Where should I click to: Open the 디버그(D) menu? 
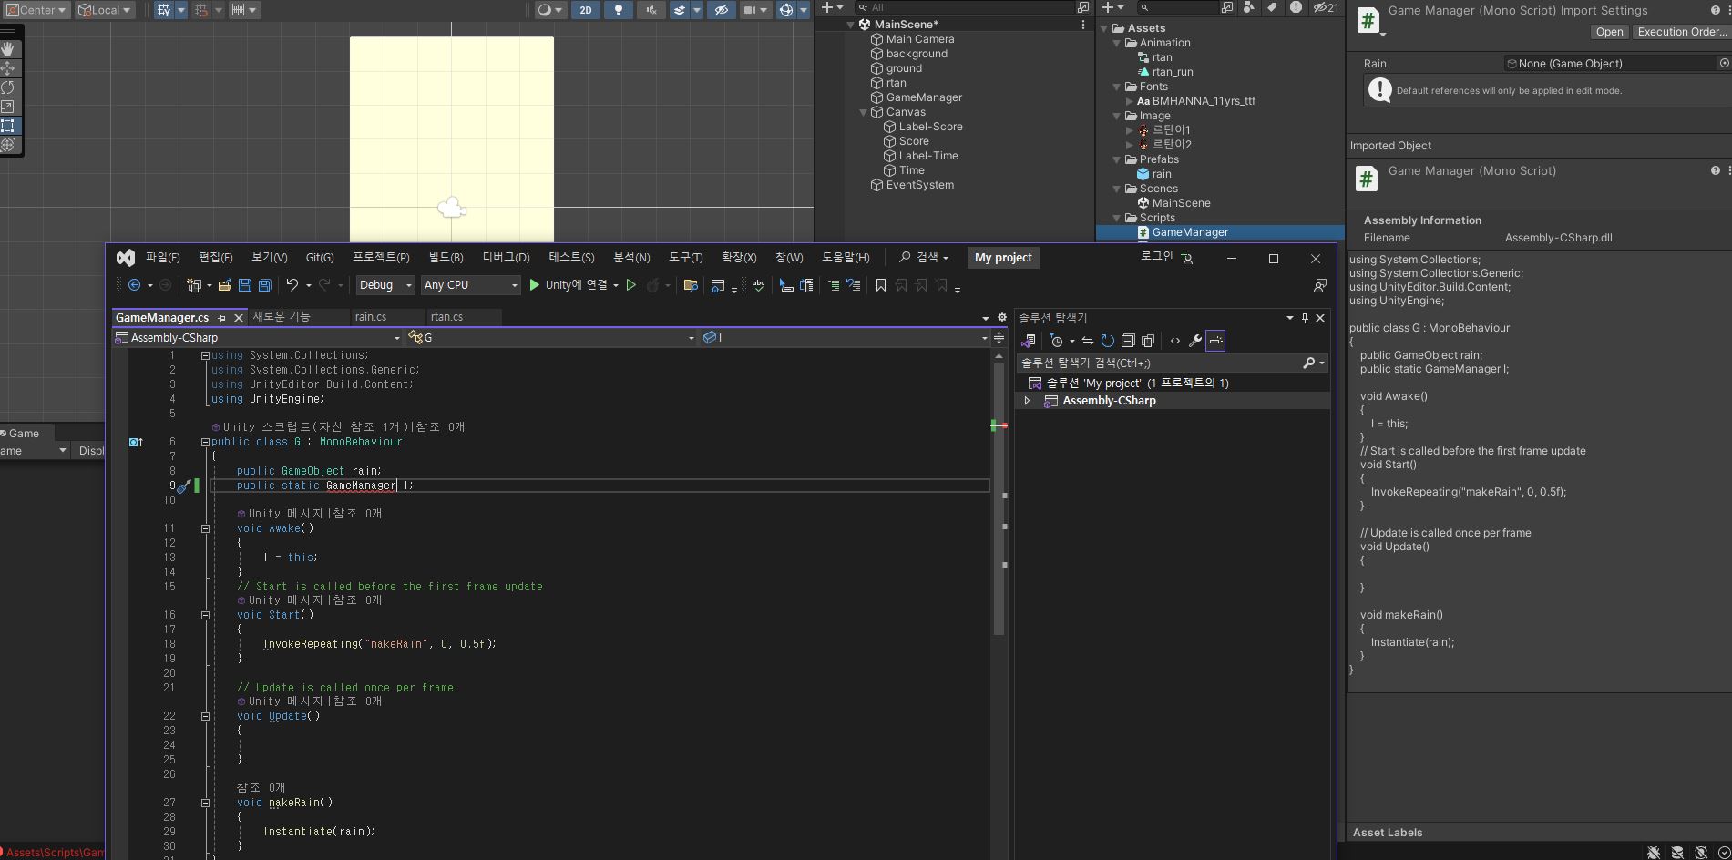click(506, 258)
